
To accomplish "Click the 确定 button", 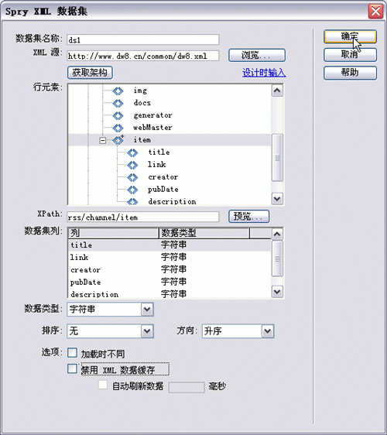I will (350, 36).
